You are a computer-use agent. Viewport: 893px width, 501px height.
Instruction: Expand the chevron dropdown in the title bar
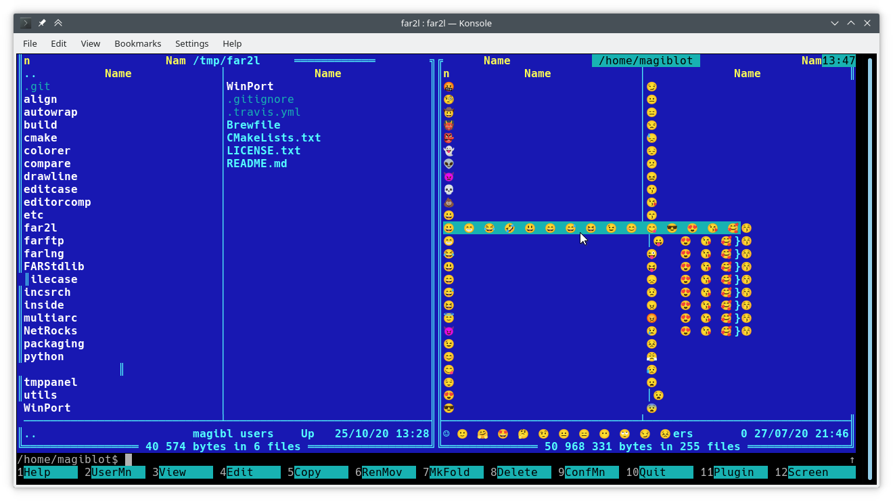(58, 22)
